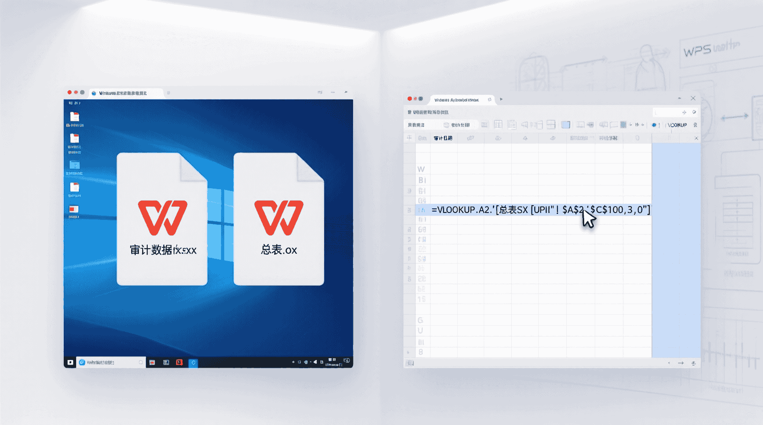The height and width of the screenshot is (425, 763).
Task: Click the table grid icon in spreadsheet toolbar
Action: tap(498, 125)
